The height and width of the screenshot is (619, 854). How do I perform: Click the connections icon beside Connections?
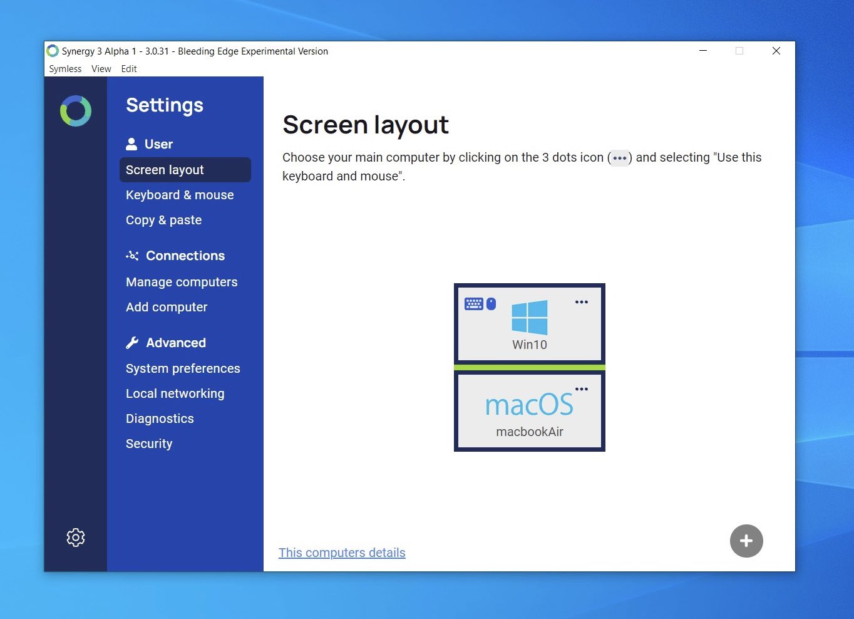pos(132,256)
